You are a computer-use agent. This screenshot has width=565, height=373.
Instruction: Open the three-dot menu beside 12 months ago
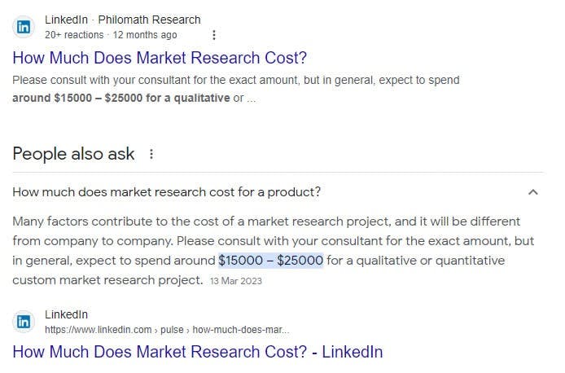[x=214, y=35]
